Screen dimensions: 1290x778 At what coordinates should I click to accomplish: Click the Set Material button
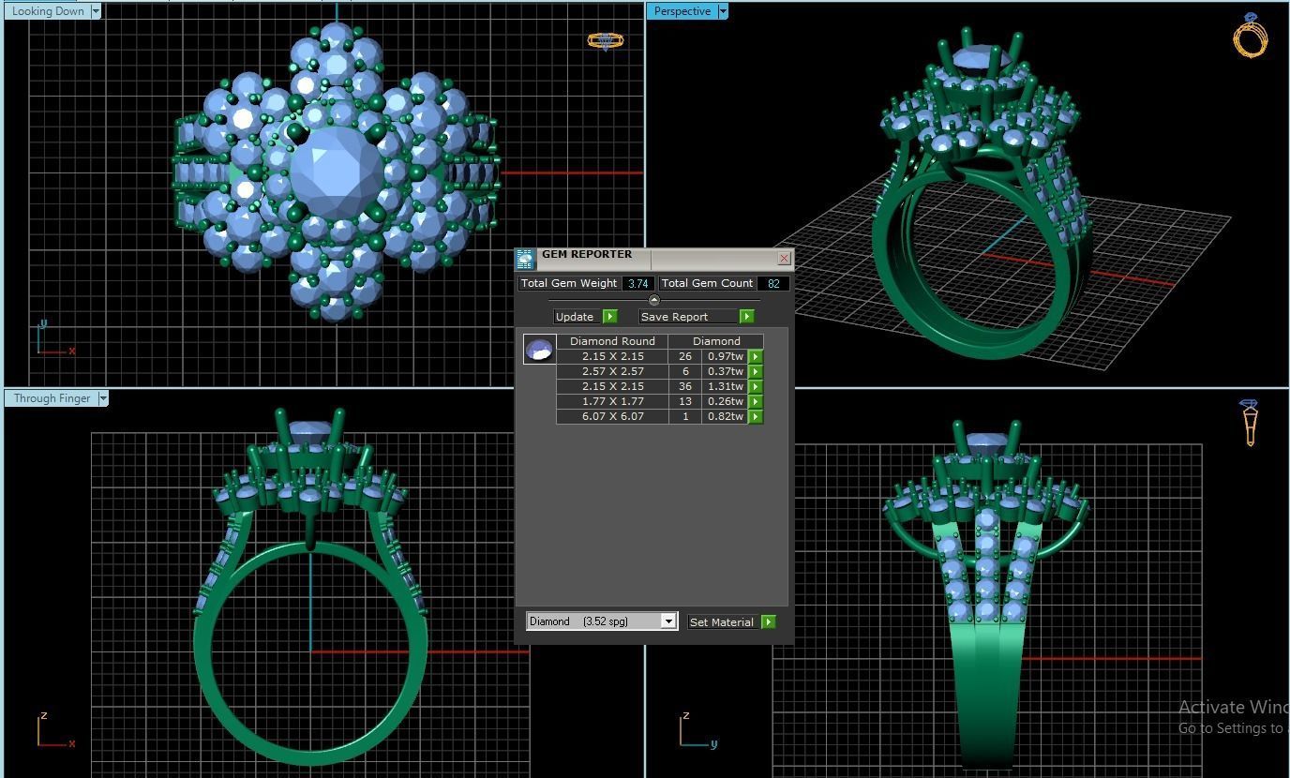(x=723, y=622)
